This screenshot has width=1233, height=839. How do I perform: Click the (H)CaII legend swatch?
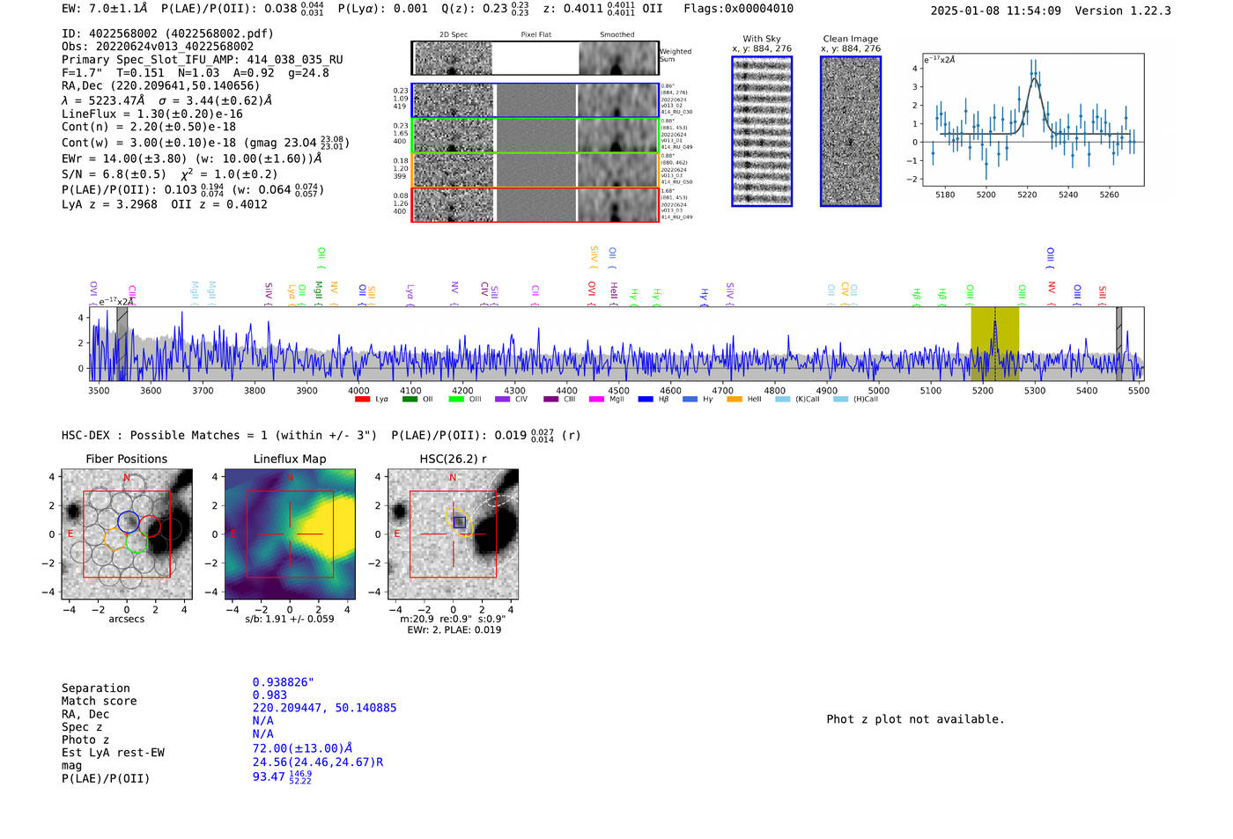coord(840,400)
